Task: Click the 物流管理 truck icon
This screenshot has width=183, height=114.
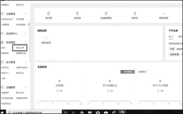Action: coord(2,42)
